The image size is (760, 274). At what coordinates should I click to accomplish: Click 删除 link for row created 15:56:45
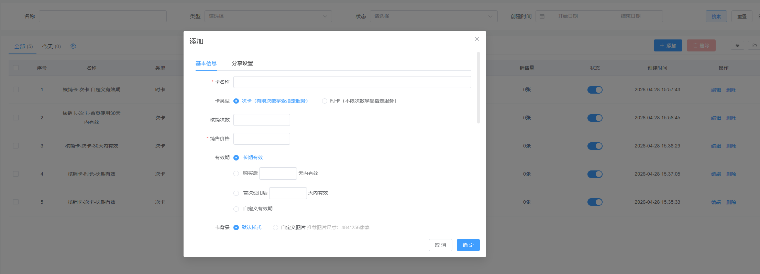(x=731, y=118)
